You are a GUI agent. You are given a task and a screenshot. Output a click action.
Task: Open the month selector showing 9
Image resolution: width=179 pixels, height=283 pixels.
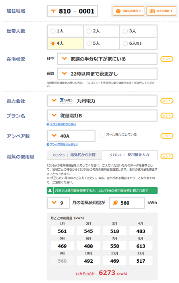(58, 203)
